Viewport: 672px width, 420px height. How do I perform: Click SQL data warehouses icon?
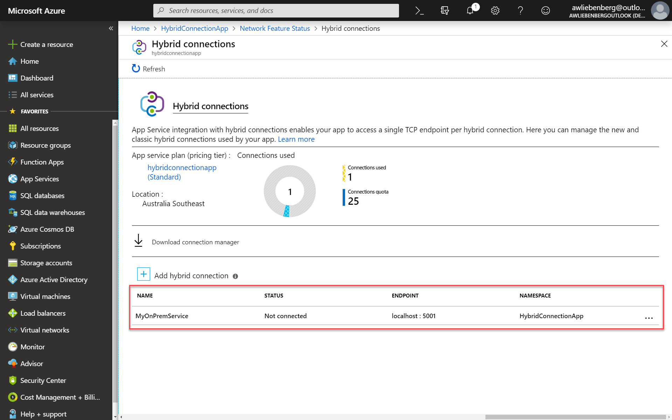tap(13, 212)
